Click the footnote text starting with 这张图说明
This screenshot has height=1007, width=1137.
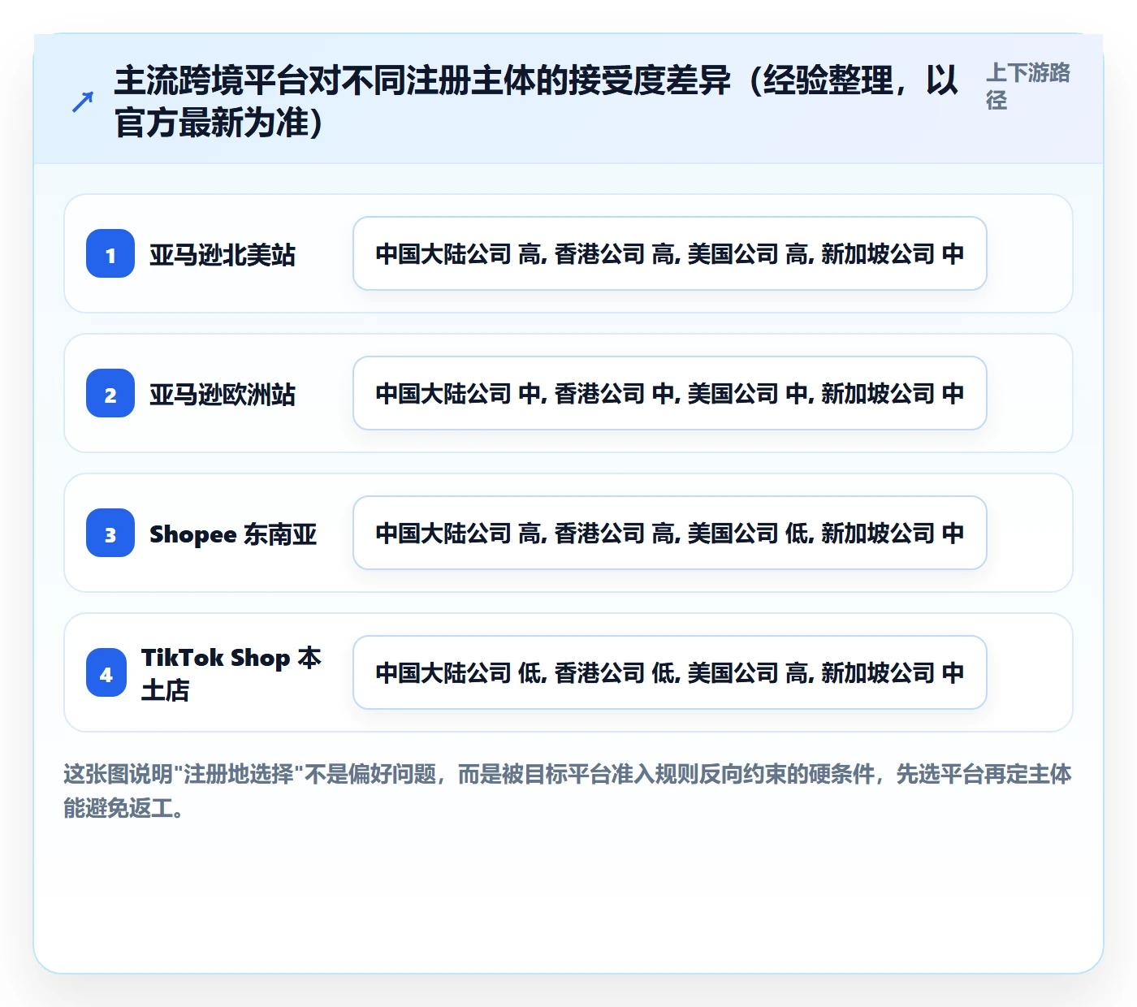click(568, 791)
